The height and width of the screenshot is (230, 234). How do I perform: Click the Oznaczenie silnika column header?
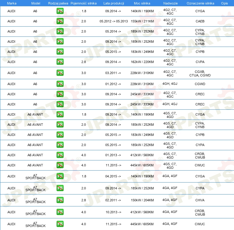pos(200,3)
